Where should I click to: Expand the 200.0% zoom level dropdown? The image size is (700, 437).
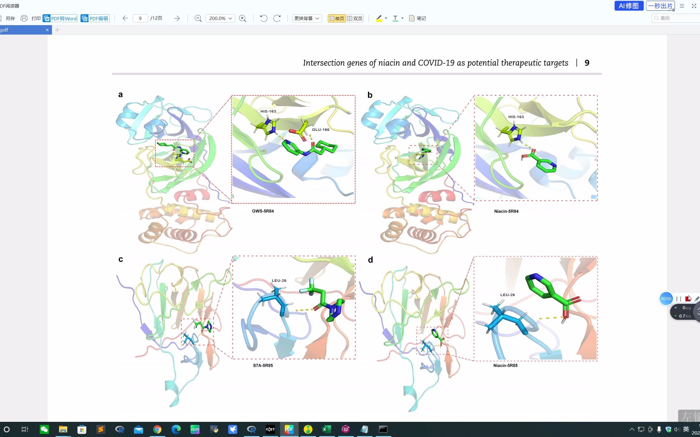click(x=230, y=18)
